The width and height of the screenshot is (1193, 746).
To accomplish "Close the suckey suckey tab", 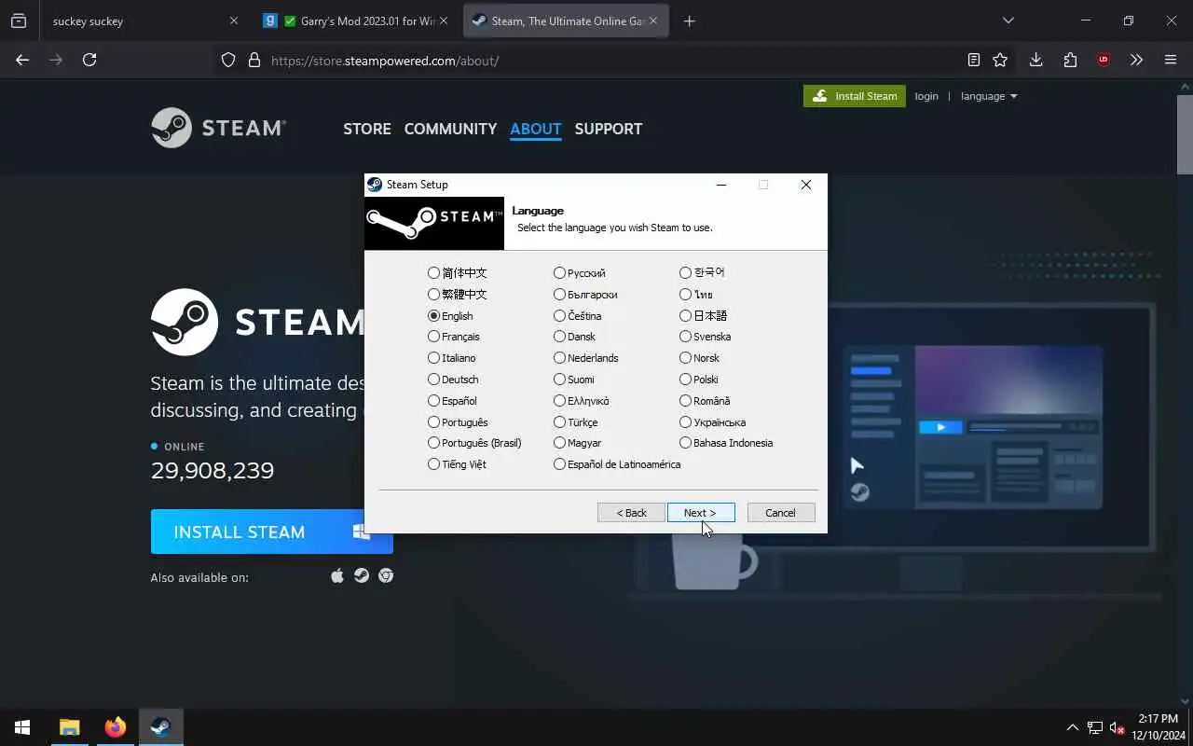I will [234, 21].
